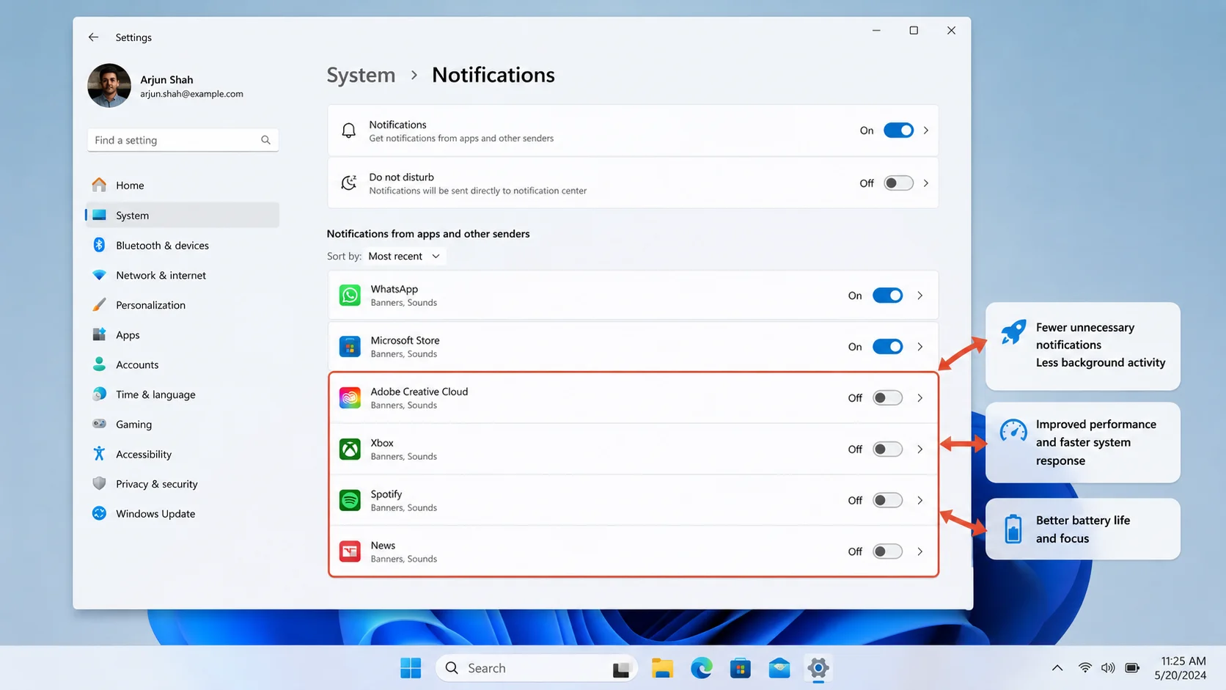Image resolution: width=1226 pixels, height=690 pixels.
Task: Open the clock showing 11:25 AM
Action: 1181,668
